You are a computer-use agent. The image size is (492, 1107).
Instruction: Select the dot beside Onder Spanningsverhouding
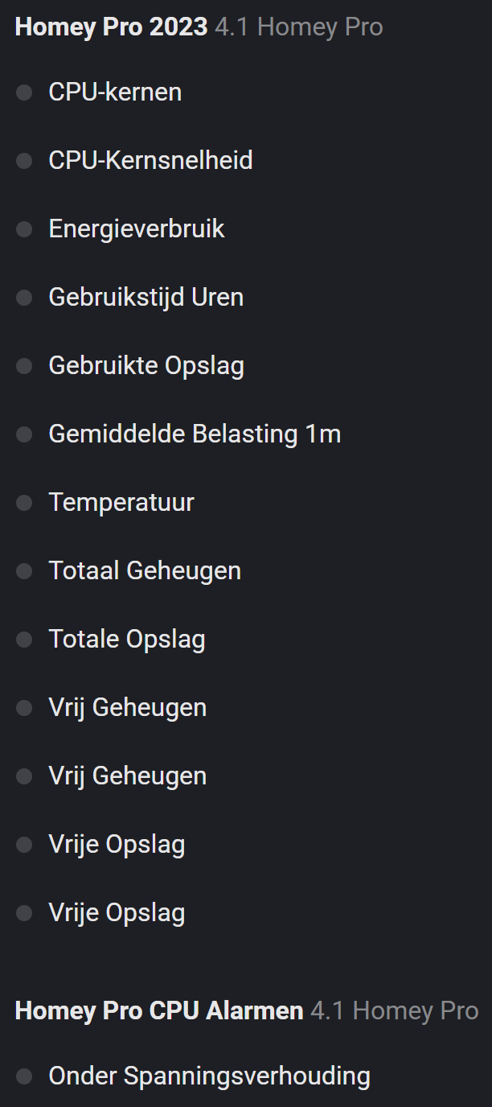point(24,1076)
